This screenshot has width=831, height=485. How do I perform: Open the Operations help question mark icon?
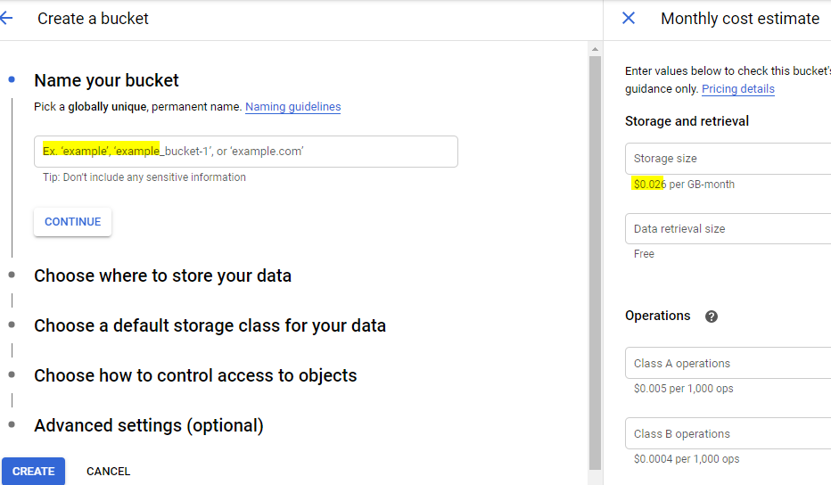tap(712, 316)
